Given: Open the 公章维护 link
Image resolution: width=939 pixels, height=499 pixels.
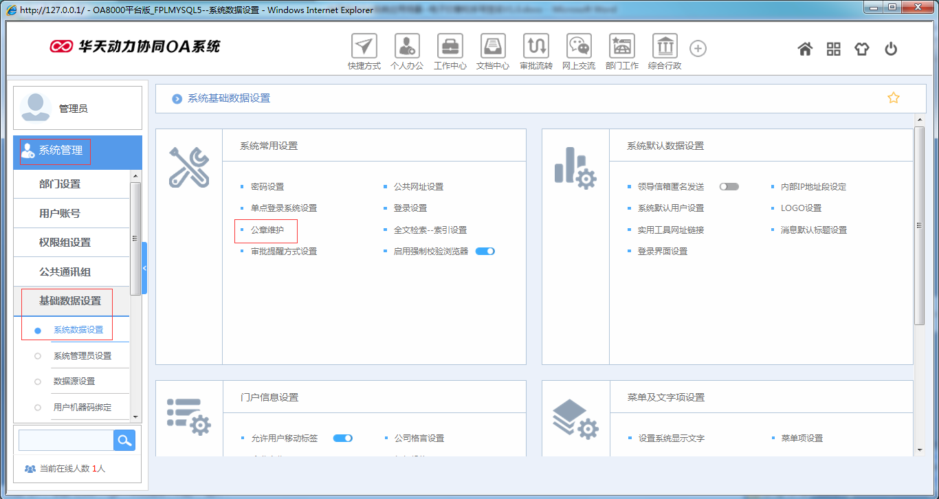Looking at the screenshot, I should pos(267,230).
